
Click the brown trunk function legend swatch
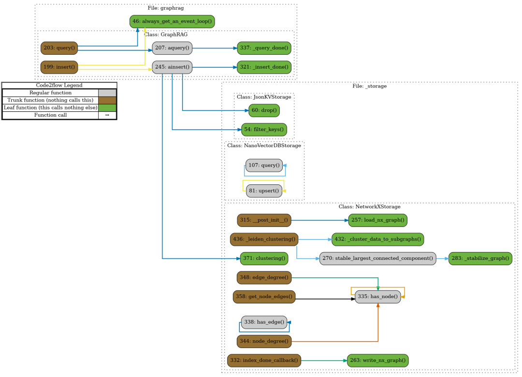pos(107,100)
